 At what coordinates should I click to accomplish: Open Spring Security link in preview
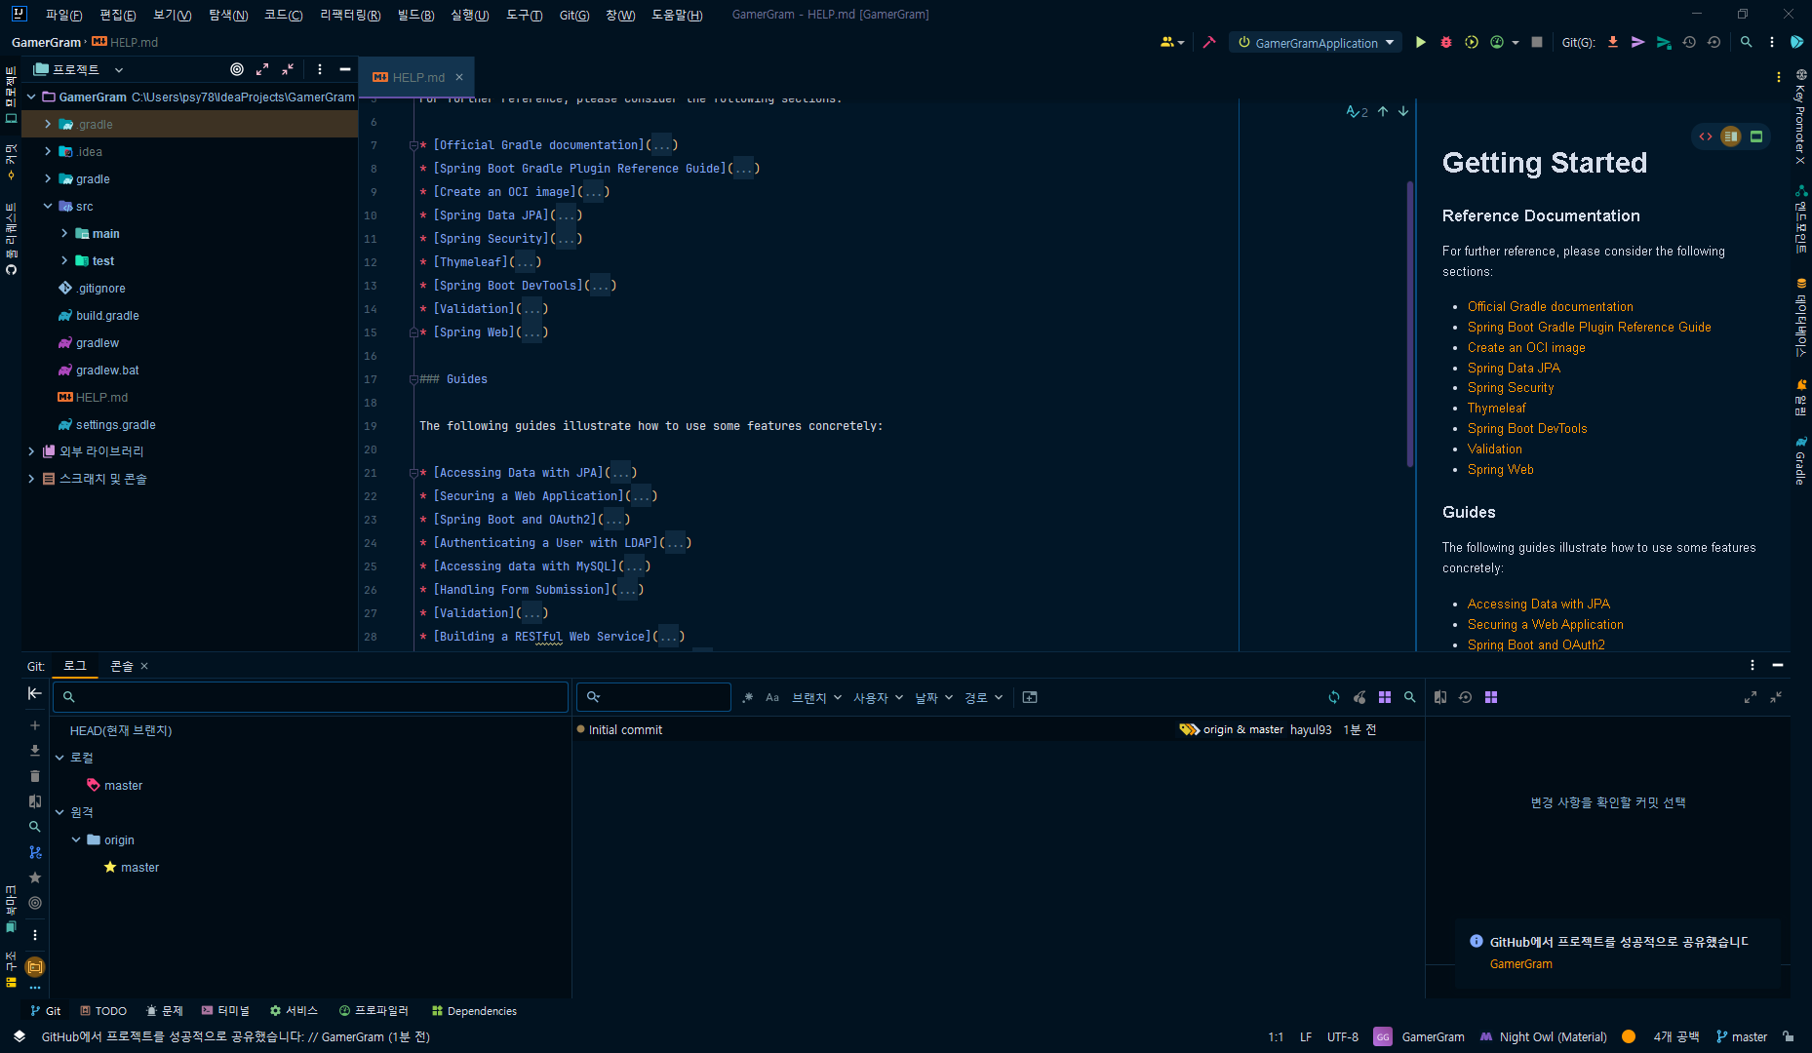tap(1511, 387)
